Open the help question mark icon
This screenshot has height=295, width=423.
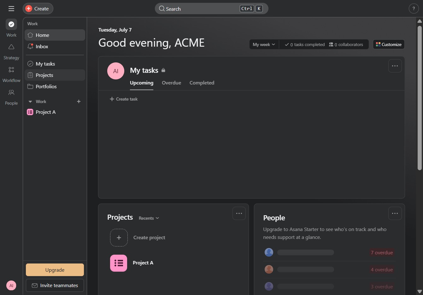pyautogui.click(x=414, y=9)
